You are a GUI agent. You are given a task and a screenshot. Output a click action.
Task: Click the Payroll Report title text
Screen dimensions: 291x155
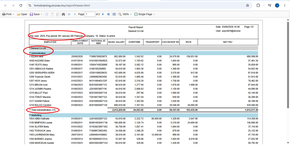[136, 27]
